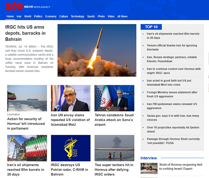Click the missile launch lead image
The image size is (209, 178).
pos(97,50)
